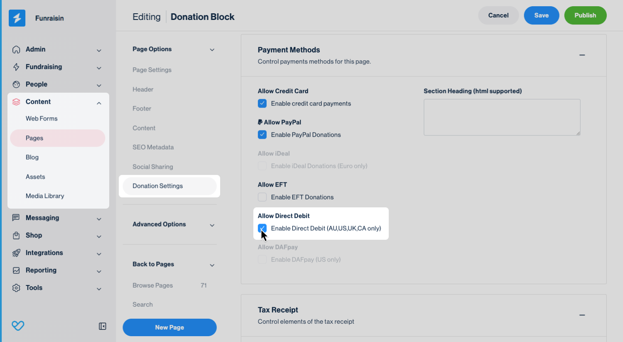This screenshot has height=342, width=623.
Task: Click the Fundraising lightning bolt icon
Action: click(x=16, y=67)
